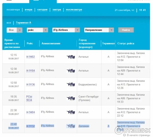Click status text 'Прилетел в 22:12'

click(129, 114)
